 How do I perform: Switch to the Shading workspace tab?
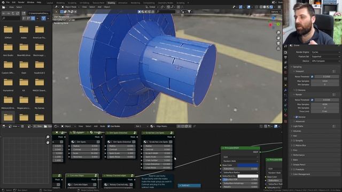[x=111, y=3]
